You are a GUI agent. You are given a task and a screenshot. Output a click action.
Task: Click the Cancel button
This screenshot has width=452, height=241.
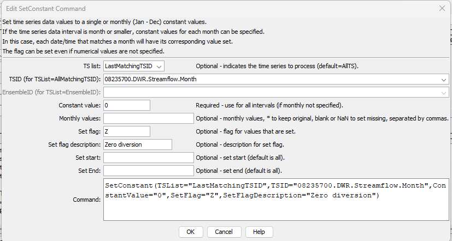(x=224, y=232)
